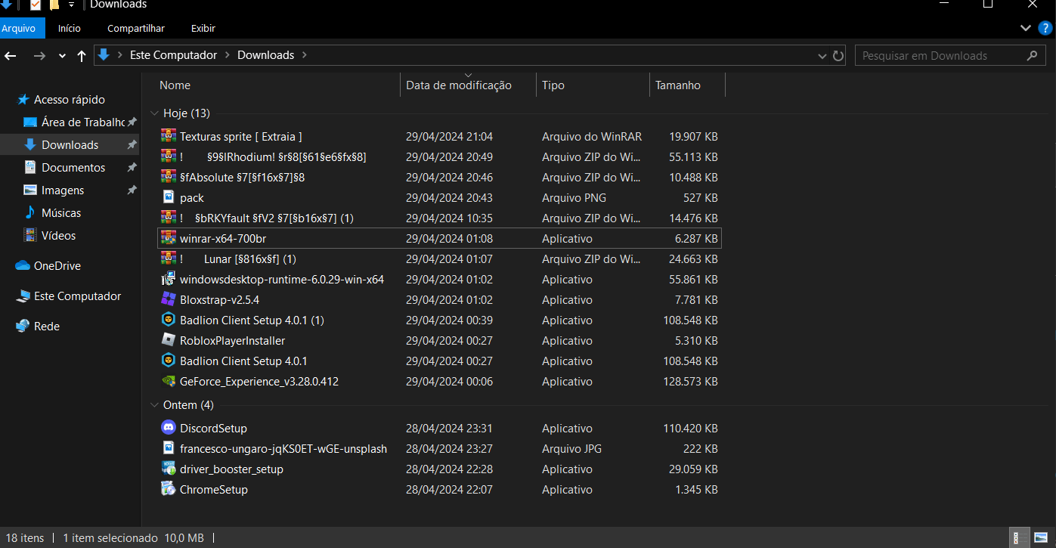The image size is (1056, 548).
Task: Sort files by Tipo column
Action: [x=593, y=85]
